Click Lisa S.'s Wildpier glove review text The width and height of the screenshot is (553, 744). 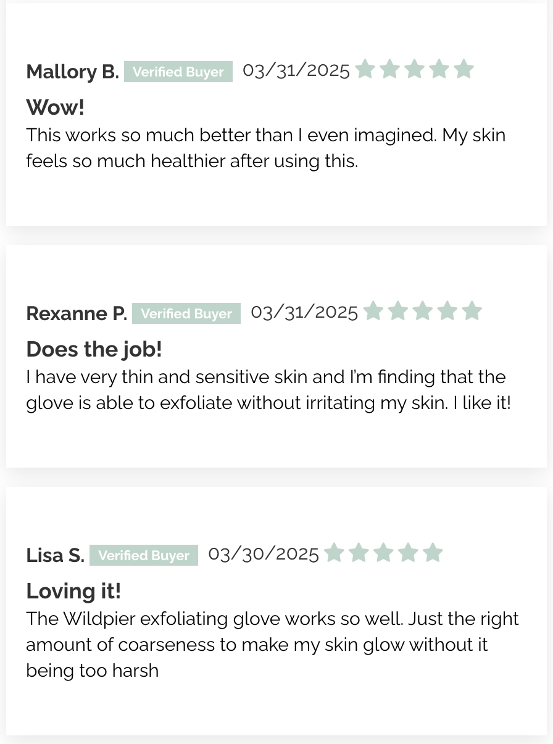[x=272, y=645]
